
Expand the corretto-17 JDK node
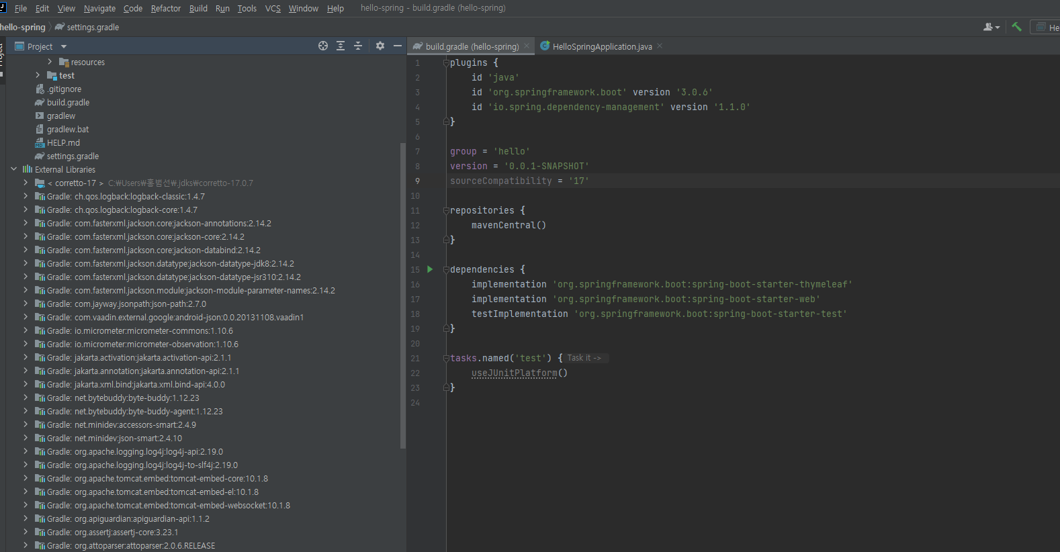[x=26, y=183]
